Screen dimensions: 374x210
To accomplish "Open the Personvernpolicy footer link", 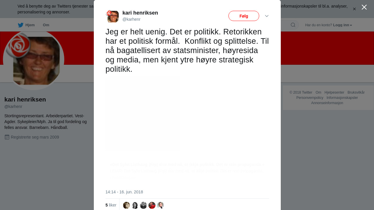I will coord(310,98).
